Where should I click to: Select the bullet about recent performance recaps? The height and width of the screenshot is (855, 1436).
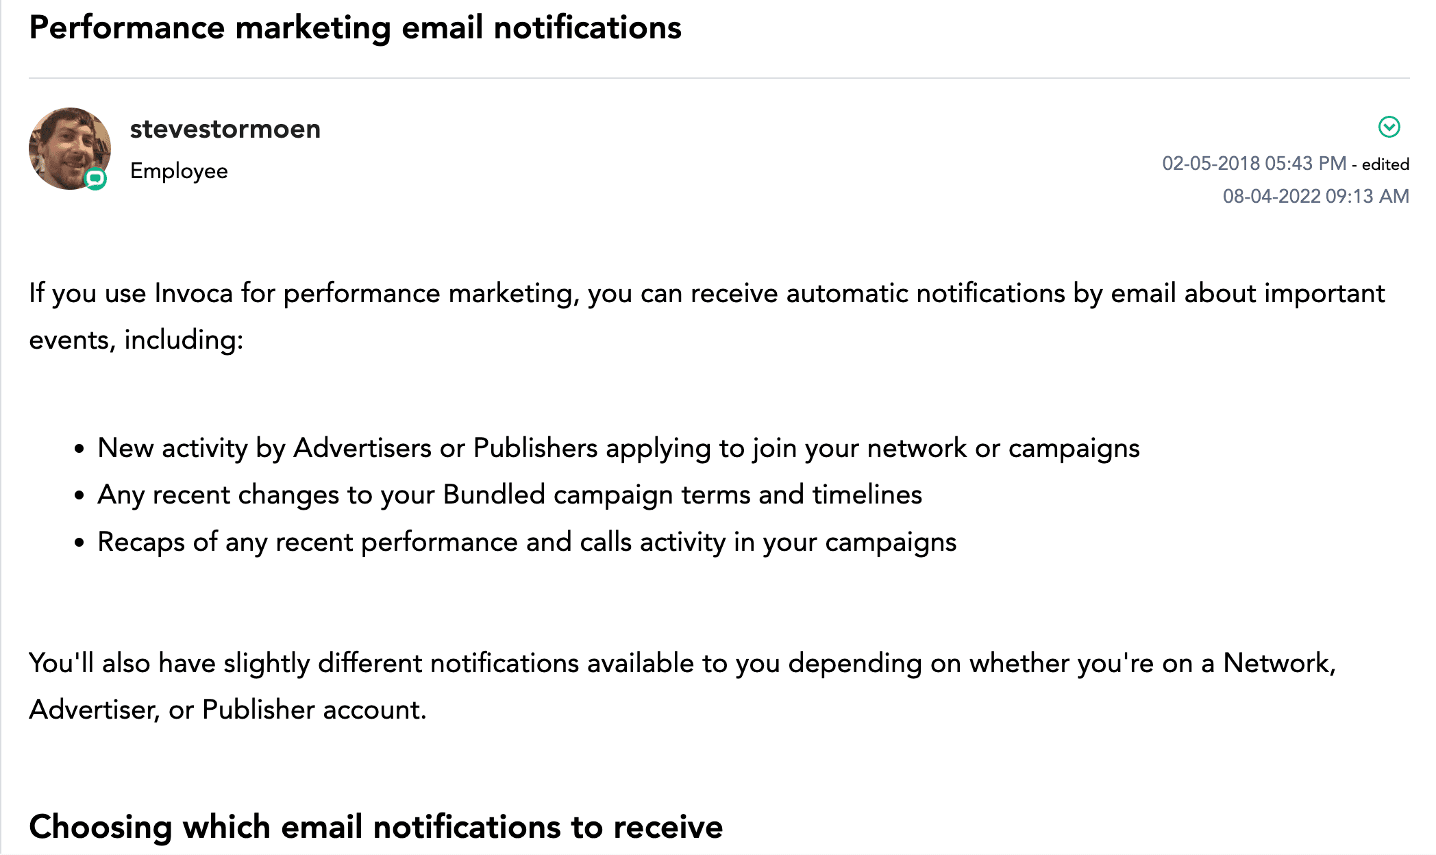coord(528,541)
